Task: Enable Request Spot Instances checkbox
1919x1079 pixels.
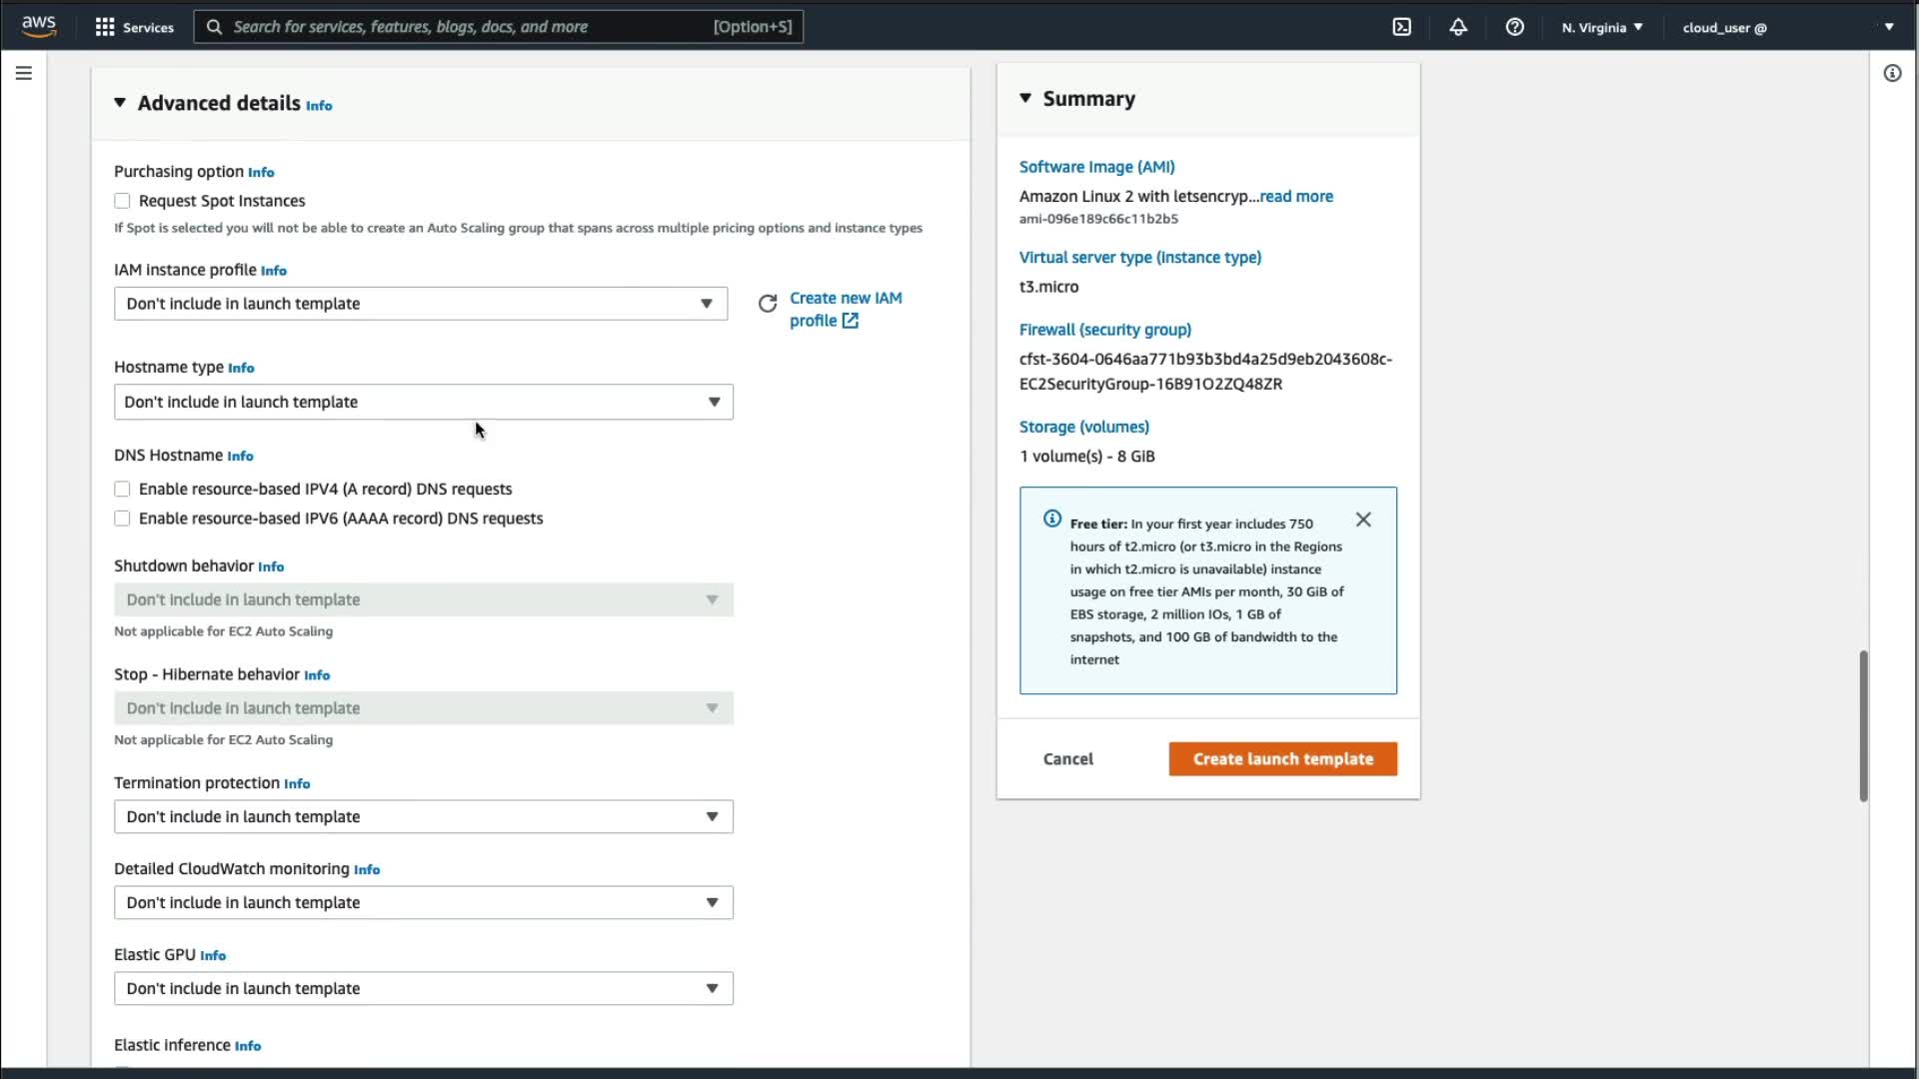Action: 122,201
